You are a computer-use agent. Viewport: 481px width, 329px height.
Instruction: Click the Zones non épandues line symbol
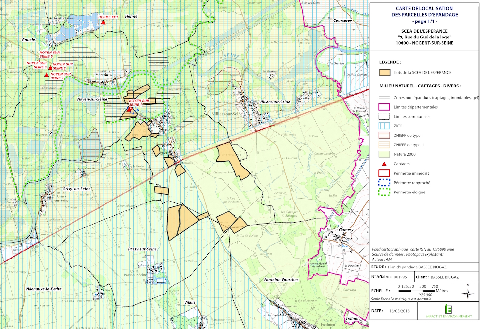pyautogui.click(x=384, y=98)
